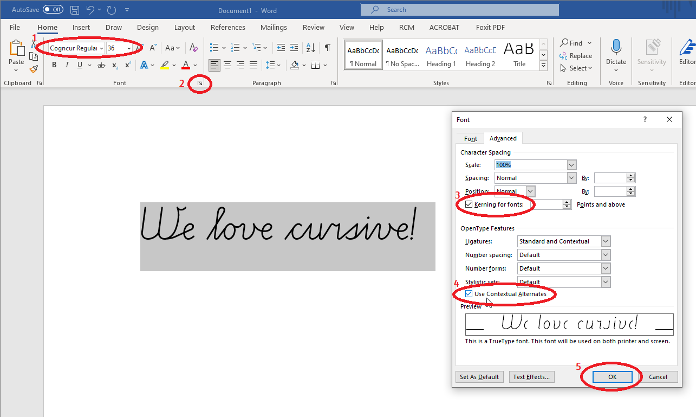Screen dimensions: 696x417
Task: Toggle Bold formatting in the ribbon
Action: coord(54,65)
